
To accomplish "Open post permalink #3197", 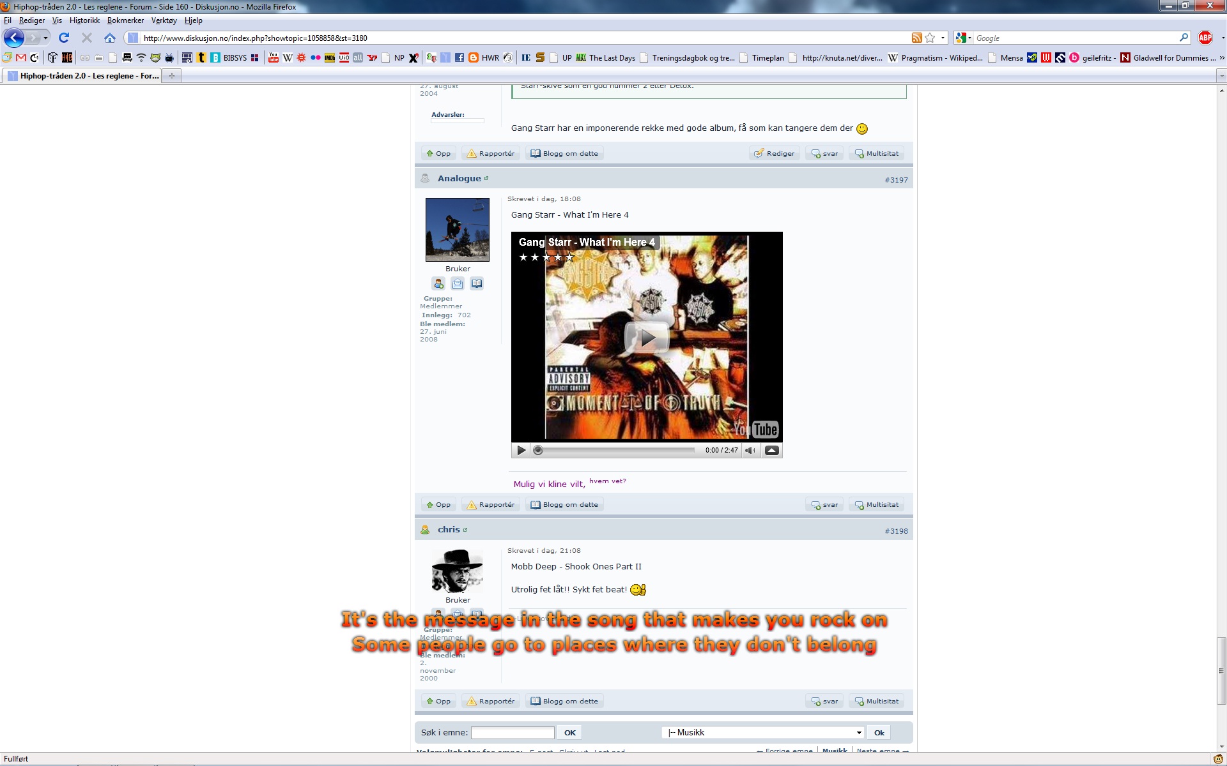I will 896,180.
